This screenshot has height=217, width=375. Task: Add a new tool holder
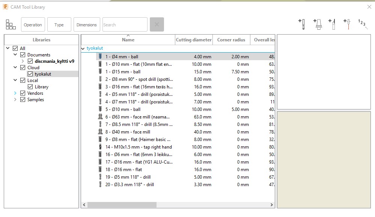pyautogui.click(x=318, y=23)
